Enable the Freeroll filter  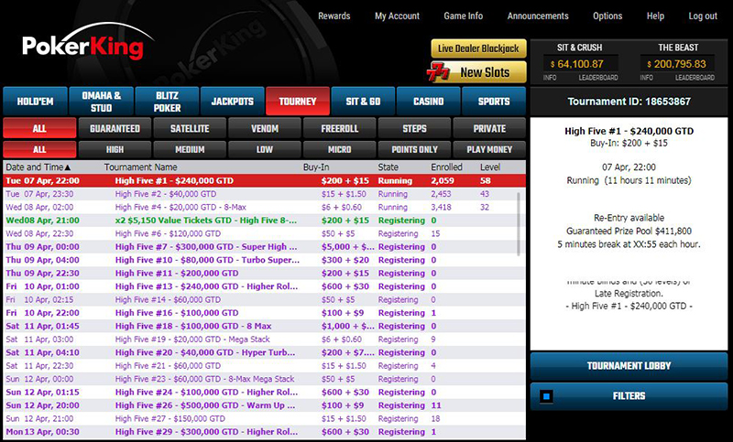coord(339,129)
